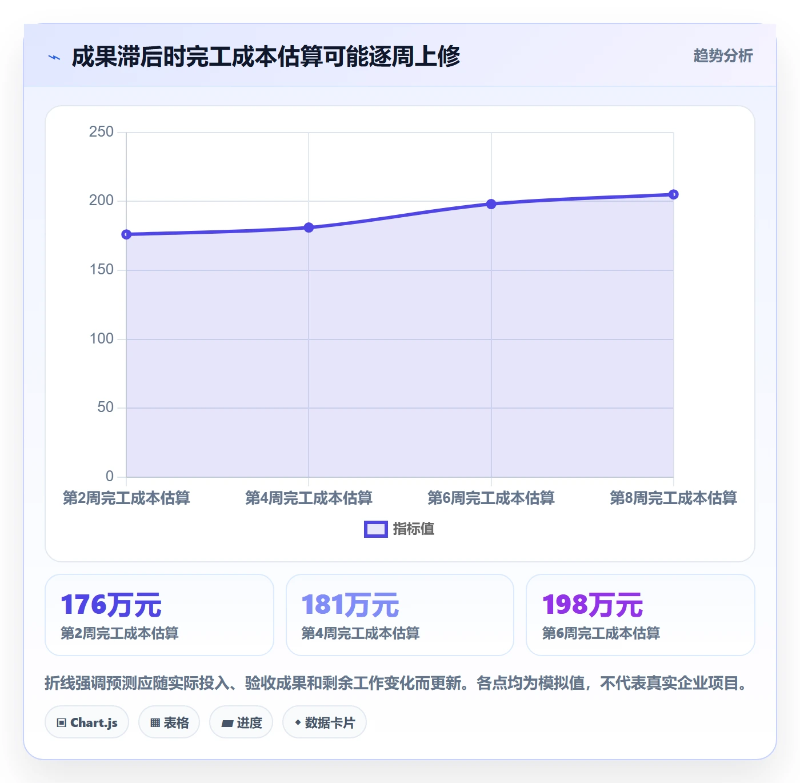800x783 pixels.
Task: Select the 第2周 data point on the line
Action: pyautogui.click(x=126, y=234)
